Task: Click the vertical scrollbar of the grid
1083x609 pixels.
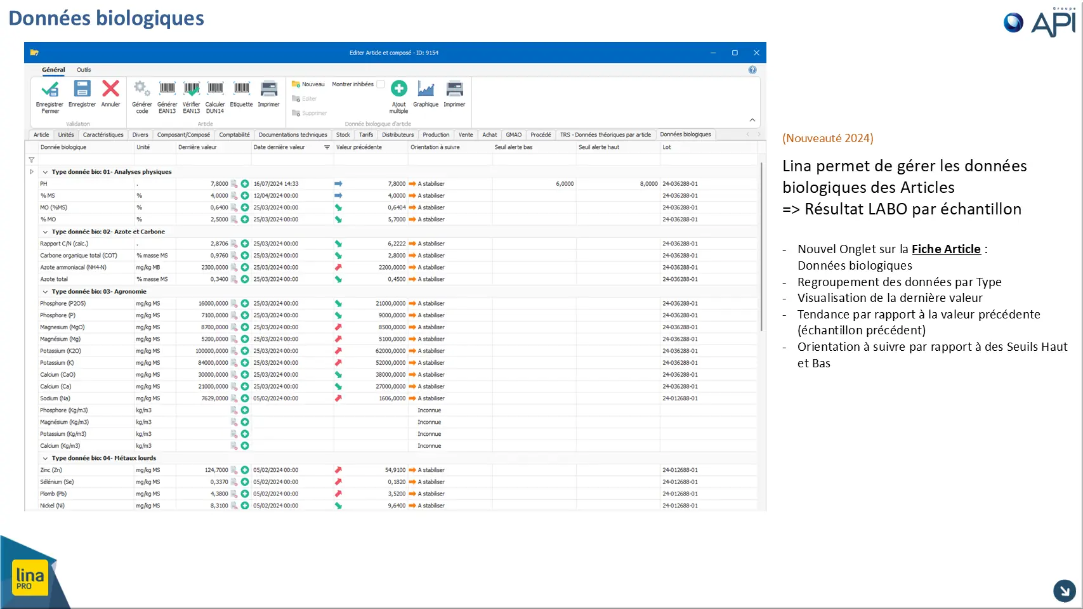Action: pos(761,246)
